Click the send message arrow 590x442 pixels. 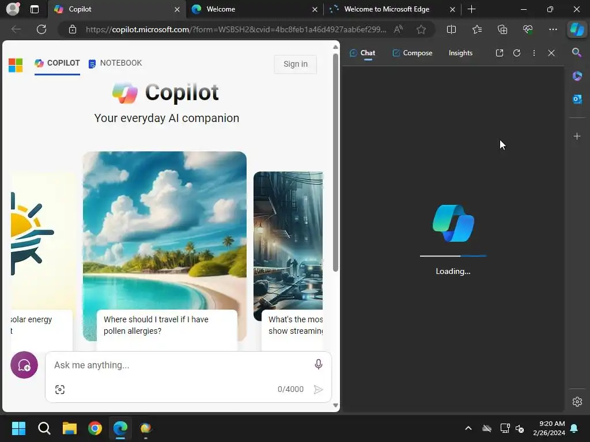[x=318, y=390]
